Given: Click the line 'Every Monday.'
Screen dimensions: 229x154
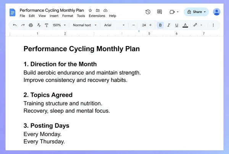Looking at the screenshot, I should tap(42, 134).
